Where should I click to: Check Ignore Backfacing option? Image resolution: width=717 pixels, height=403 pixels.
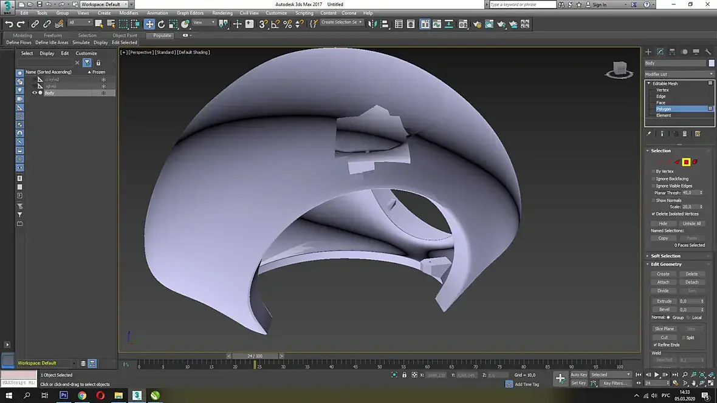[654, 179]
